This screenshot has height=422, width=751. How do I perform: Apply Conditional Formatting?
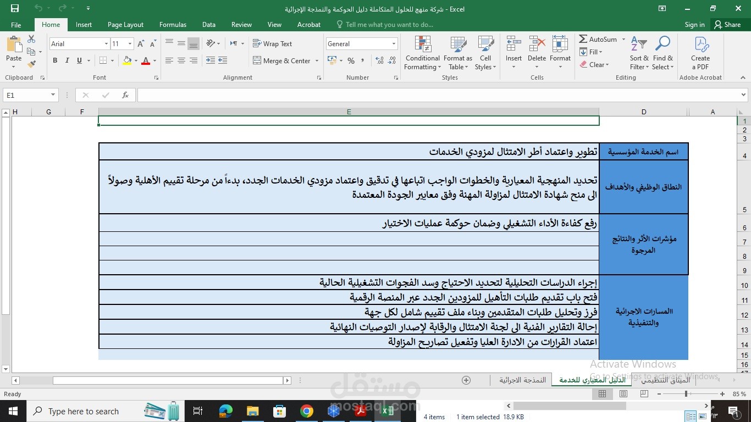tap(422, 53)
